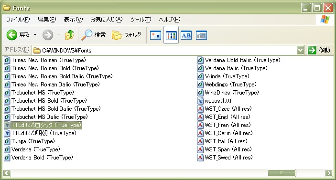Select wppost1.ttf file icon
This screenshot has height=180, width=336.
pos(200,101)
